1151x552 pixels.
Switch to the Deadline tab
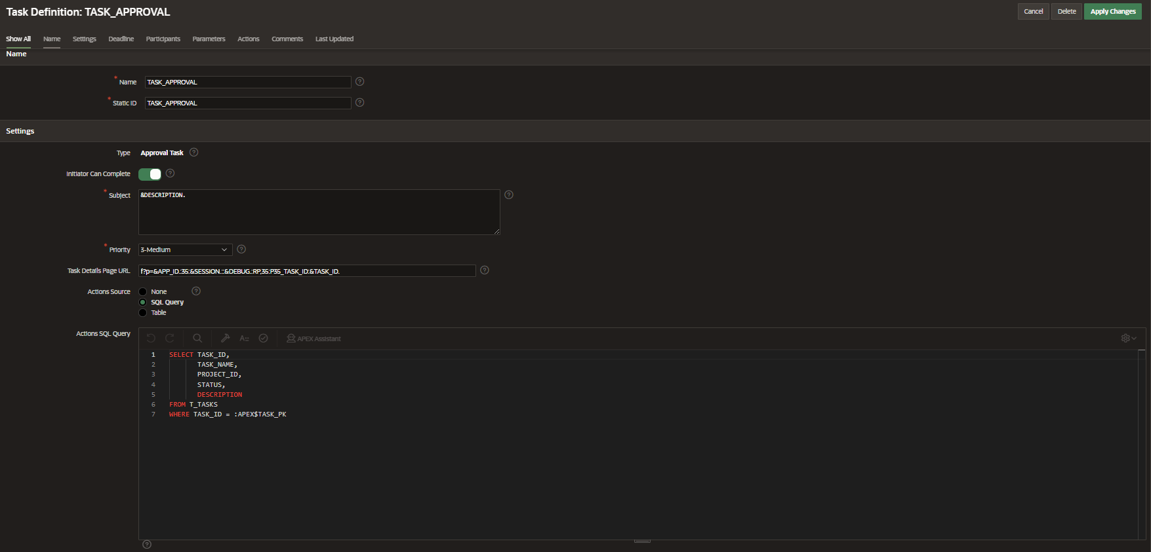[121, 39]
